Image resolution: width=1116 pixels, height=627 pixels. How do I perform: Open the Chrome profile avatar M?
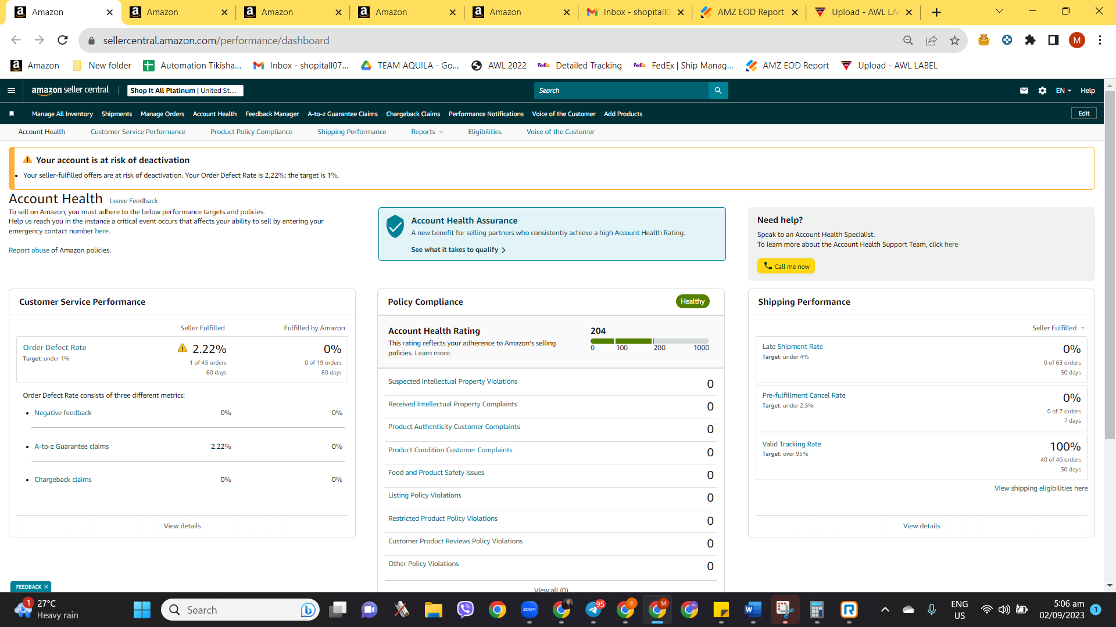1076,40
